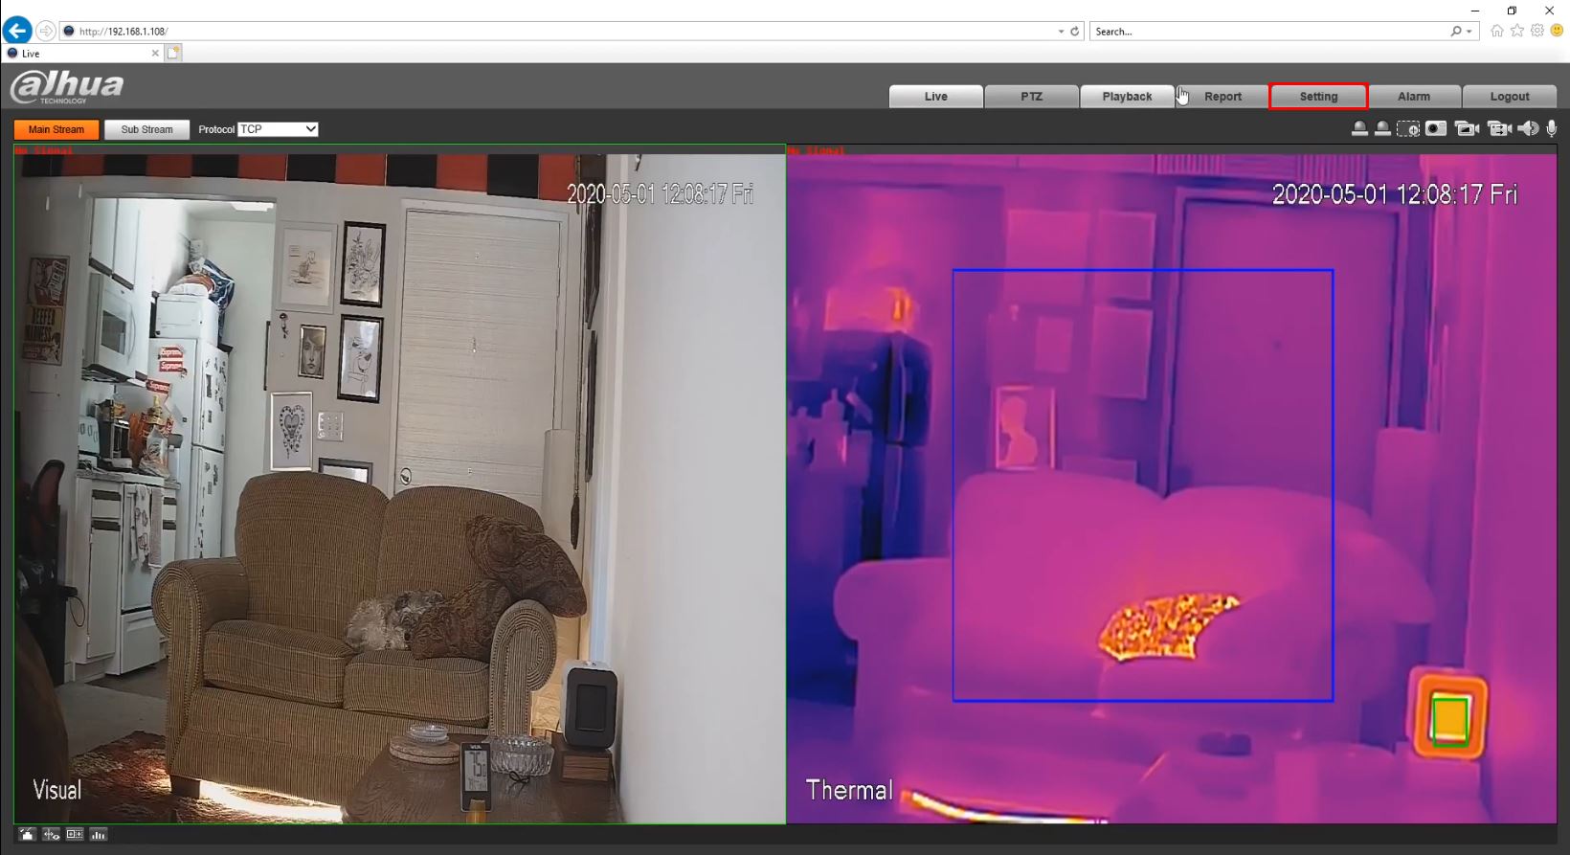1570x855 pixels.
Task: Click the smiley feedback icon
Action: tap(1557, 31)
